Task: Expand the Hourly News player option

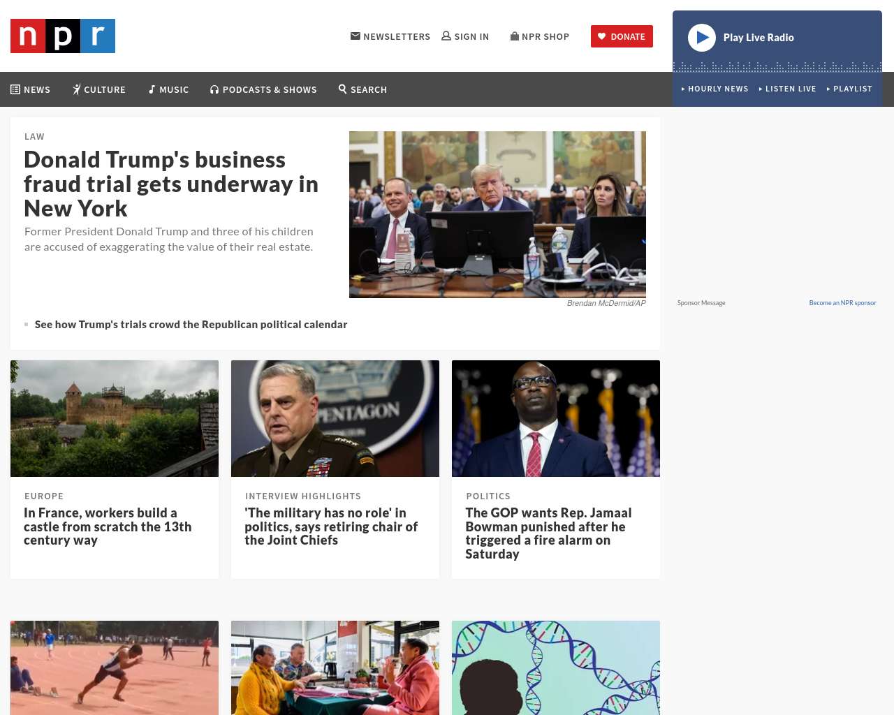Action: [x=715, y=89]
